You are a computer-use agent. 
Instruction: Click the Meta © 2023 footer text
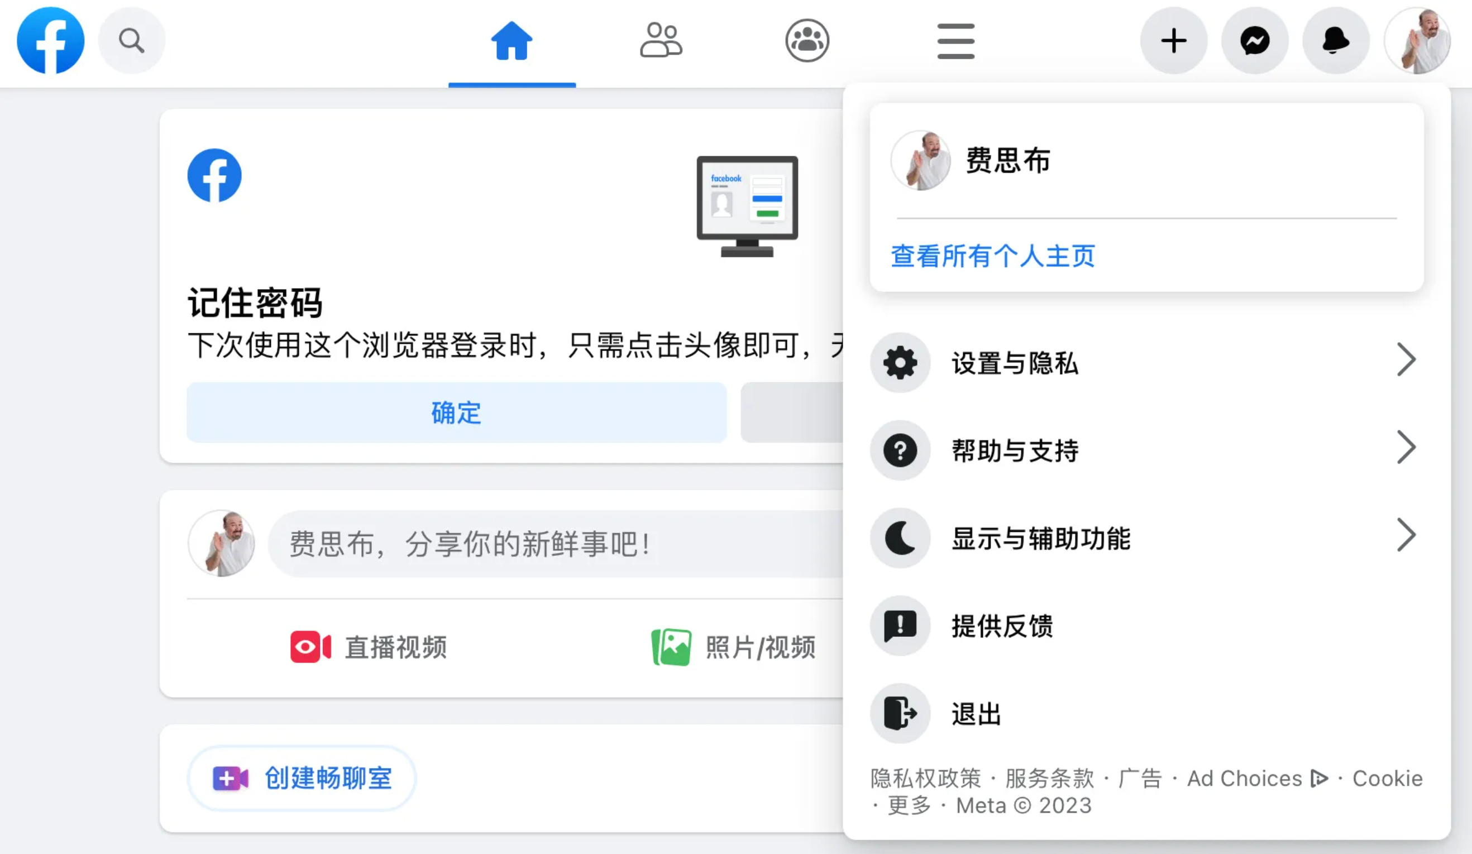(1024, 805)
